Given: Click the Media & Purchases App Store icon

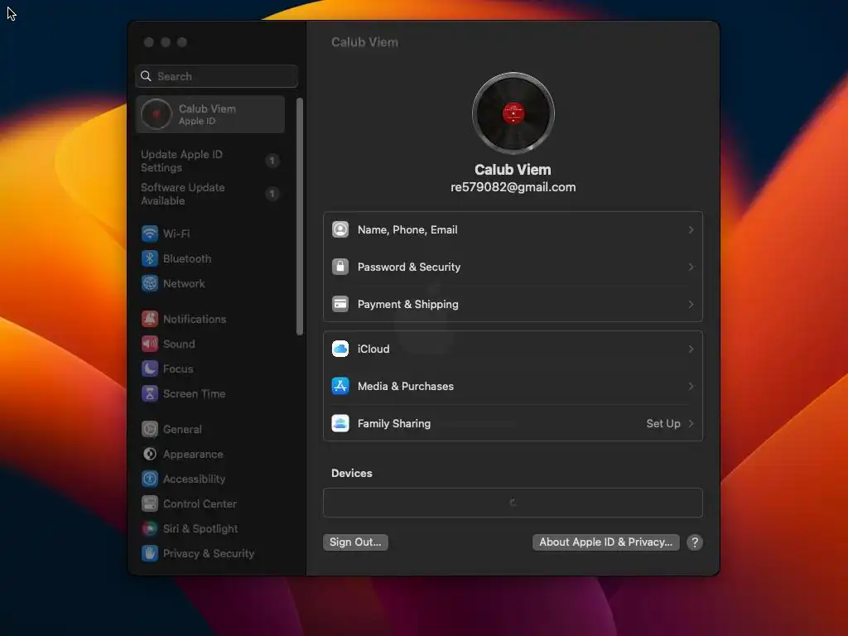Looking at the screenshot, I should click(x=340, y=386).
